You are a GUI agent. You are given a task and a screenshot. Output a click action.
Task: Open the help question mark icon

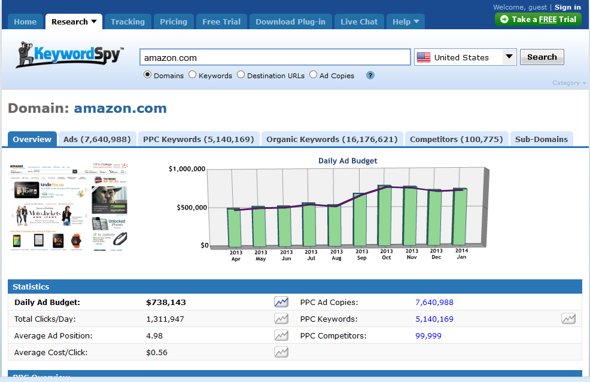[370, 75]
